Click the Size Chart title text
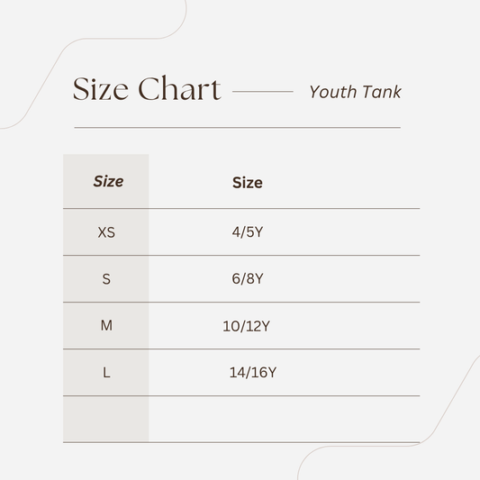 coord(147,88)
